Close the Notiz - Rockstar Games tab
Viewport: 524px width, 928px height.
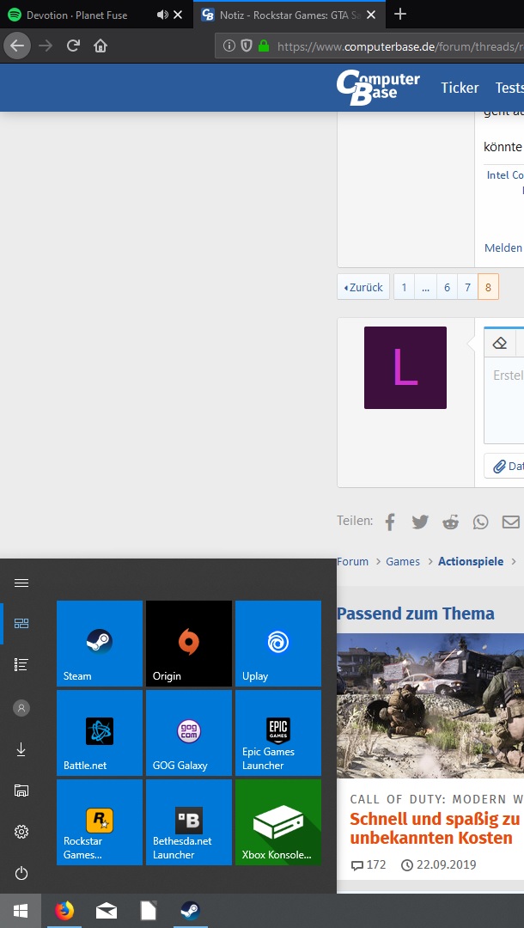click(371, 15)
